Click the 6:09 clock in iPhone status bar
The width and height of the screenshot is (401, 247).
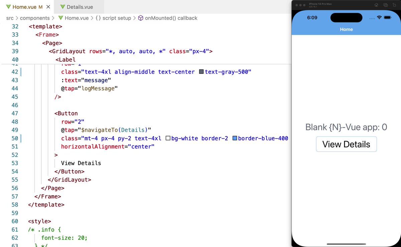click(x=312, y=17)
